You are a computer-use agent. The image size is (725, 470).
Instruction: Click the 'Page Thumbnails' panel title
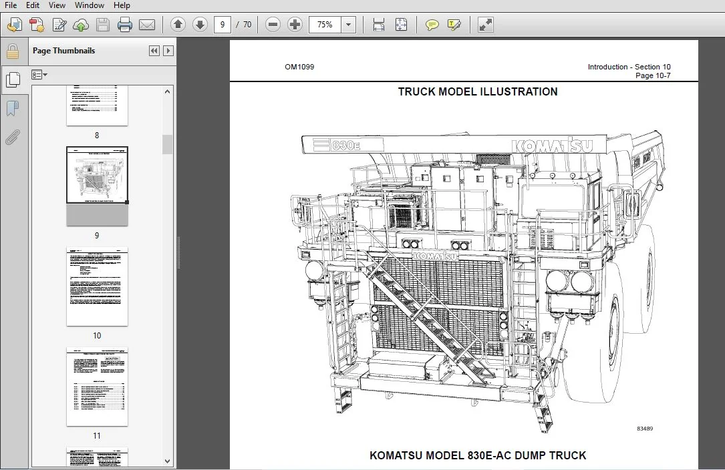[63, 51]
